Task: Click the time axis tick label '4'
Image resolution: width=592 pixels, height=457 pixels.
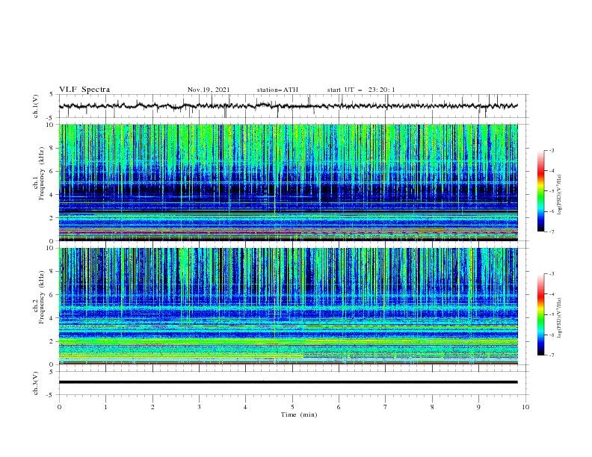Action: click(x=245, y=407)
